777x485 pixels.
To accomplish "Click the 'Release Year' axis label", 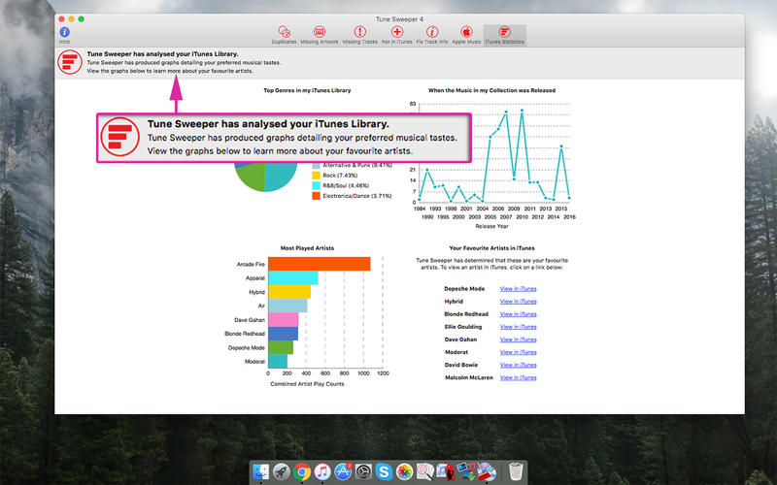I will point(491,226).
